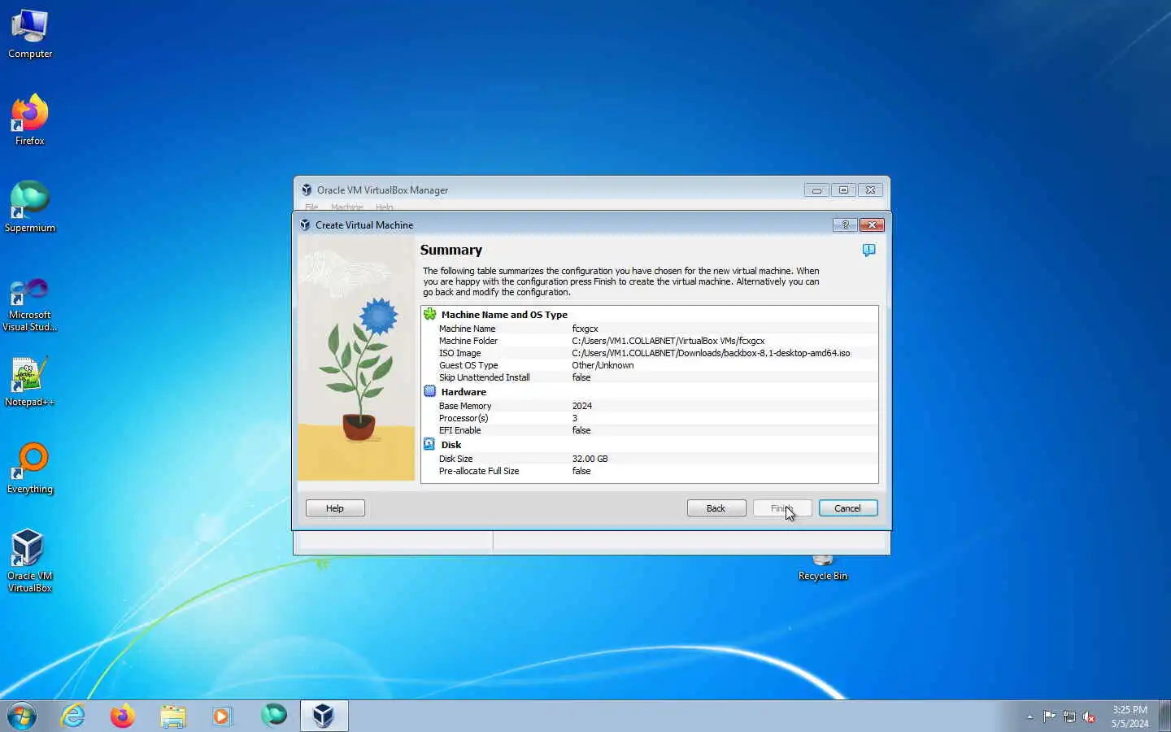
Task: Select the Hardware section header
Action: [464, 392]
